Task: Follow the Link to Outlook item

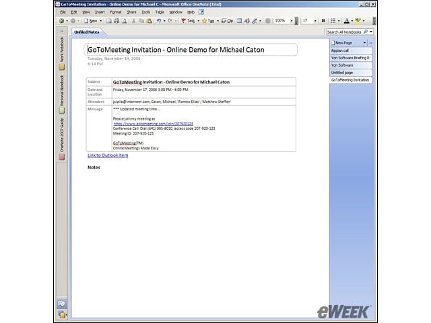Action: coord(108,155)
